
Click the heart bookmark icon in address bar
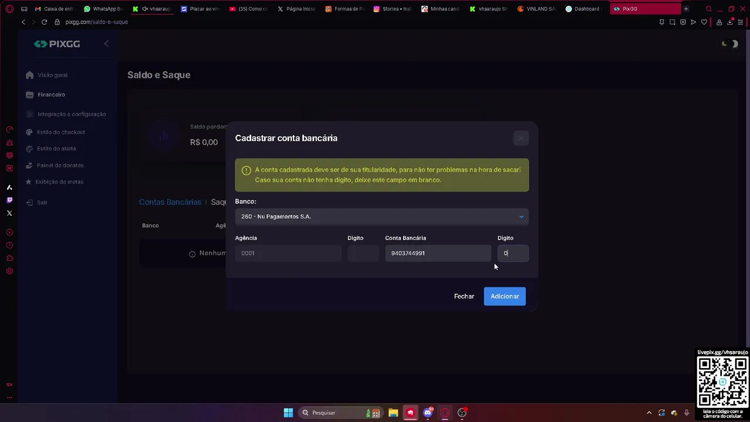coord(704,22)
